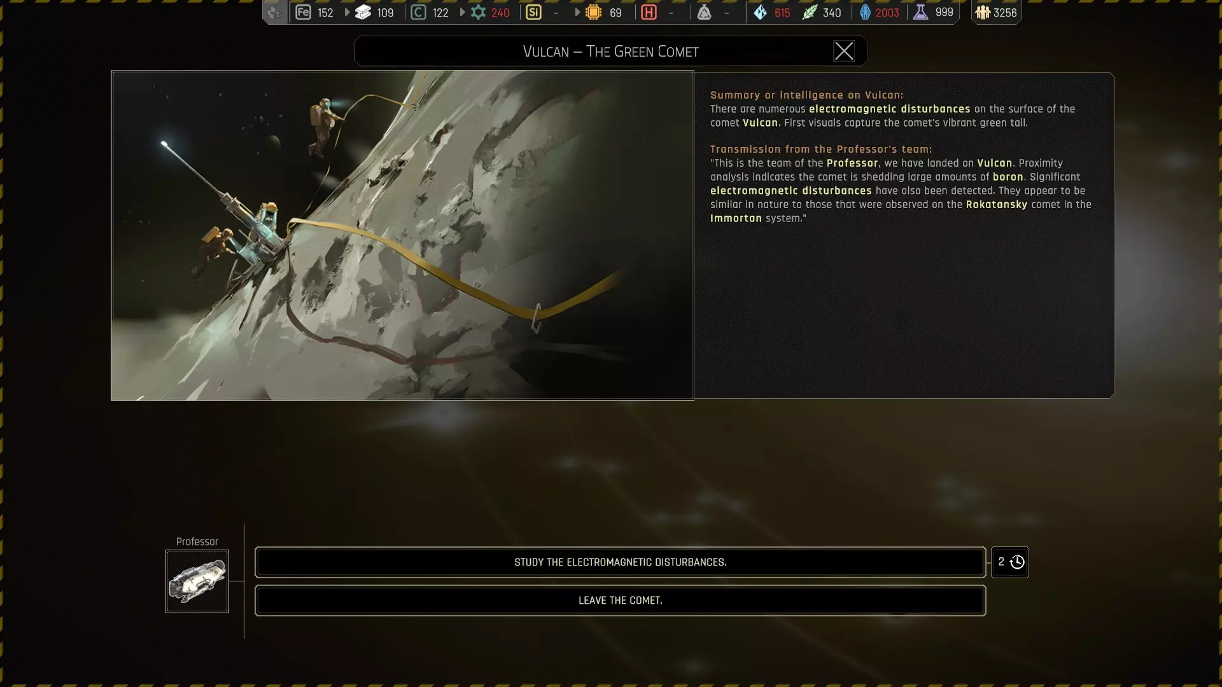The height and width of the screenshot is (687, 1222).
Task: Expand the arrow between Carbon and gears
Action: click(462, 12)
